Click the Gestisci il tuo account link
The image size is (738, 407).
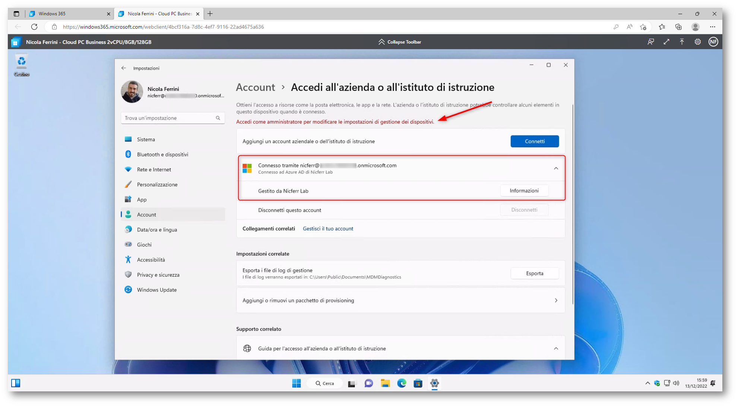pyautogui.click(x=328, y=228)
